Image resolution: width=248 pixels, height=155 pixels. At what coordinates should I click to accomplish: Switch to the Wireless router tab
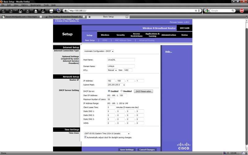(105, 35)
